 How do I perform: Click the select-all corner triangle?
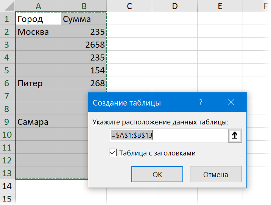pos(9,6)
